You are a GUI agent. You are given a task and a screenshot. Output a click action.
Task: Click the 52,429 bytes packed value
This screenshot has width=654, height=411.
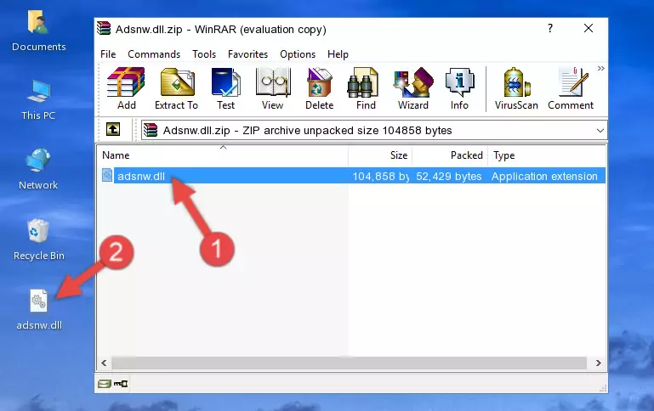point(449,176)
